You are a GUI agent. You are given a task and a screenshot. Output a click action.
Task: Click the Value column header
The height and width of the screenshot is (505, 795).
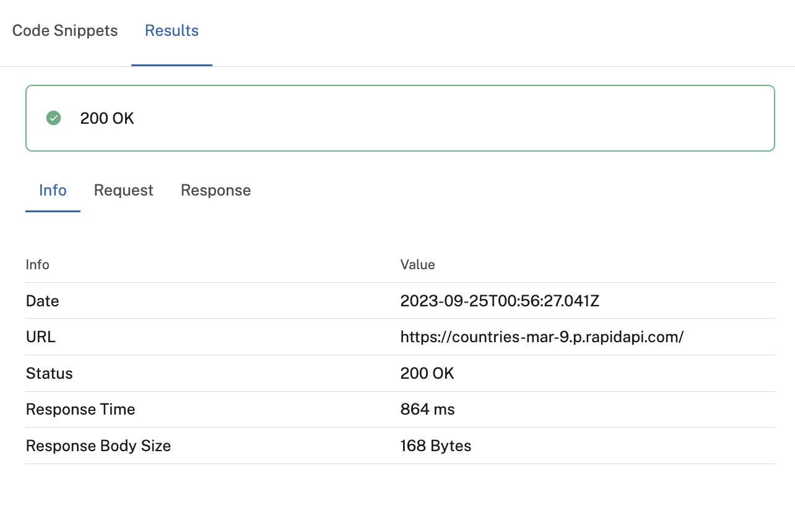pyautogui.click(x=417, y=265)
